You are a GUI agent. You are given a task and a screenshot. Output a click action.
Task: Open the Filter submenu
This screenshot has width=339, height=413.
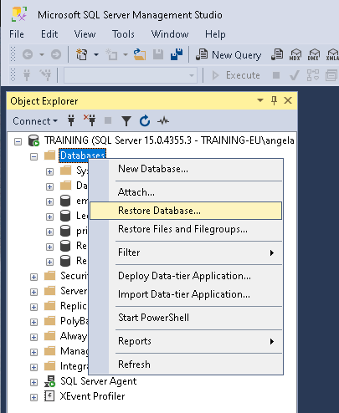(x=186, y=252)
